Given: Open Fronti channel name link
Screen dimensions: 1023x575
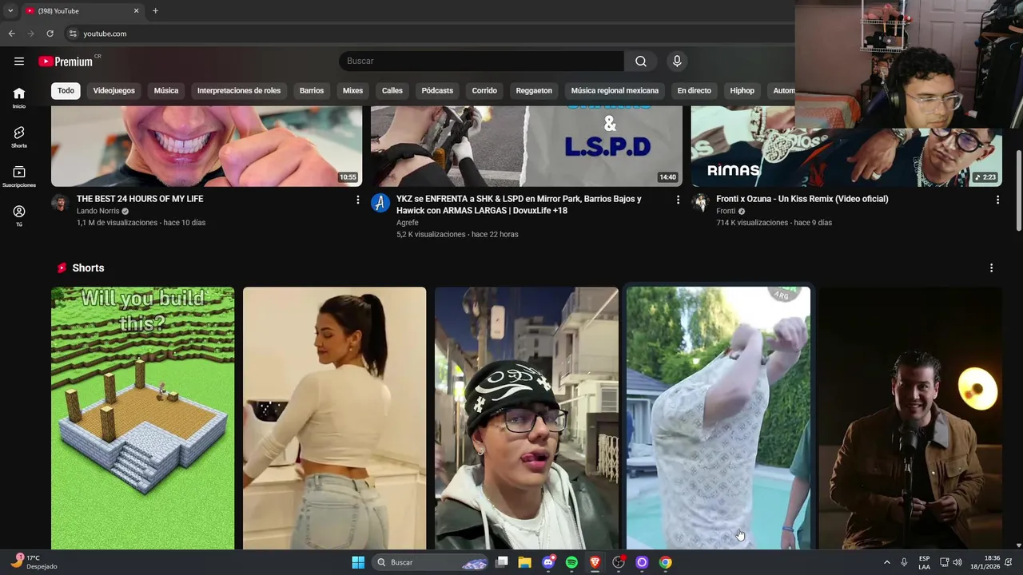Looking at the screenshot, I should [726, 211].
